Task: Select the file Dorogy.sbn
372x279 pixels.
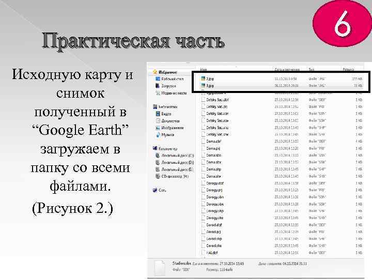Action: 215,197
